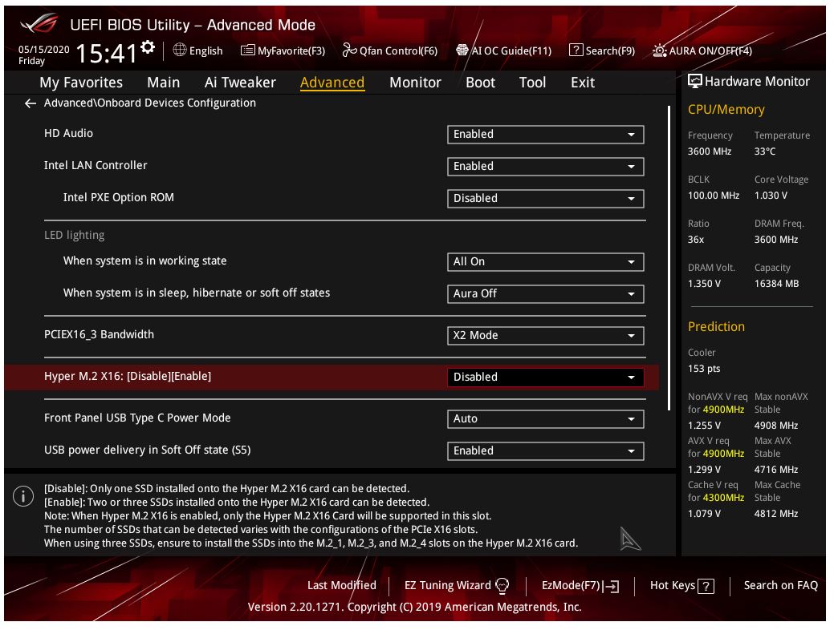Switch to My Favorites tab
Viewport: 834px width, 634px height.
[81, 83]
